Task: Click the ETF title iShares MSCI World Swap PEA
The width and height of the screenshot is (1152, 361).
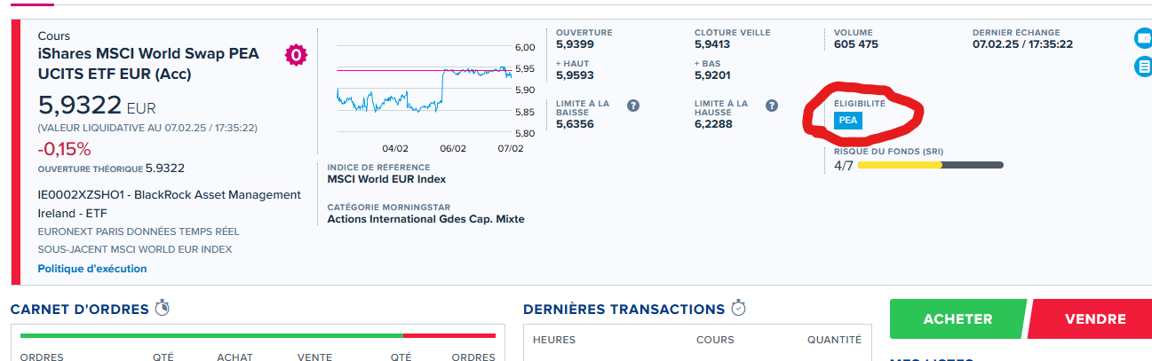Action: [x=148, y=64]
